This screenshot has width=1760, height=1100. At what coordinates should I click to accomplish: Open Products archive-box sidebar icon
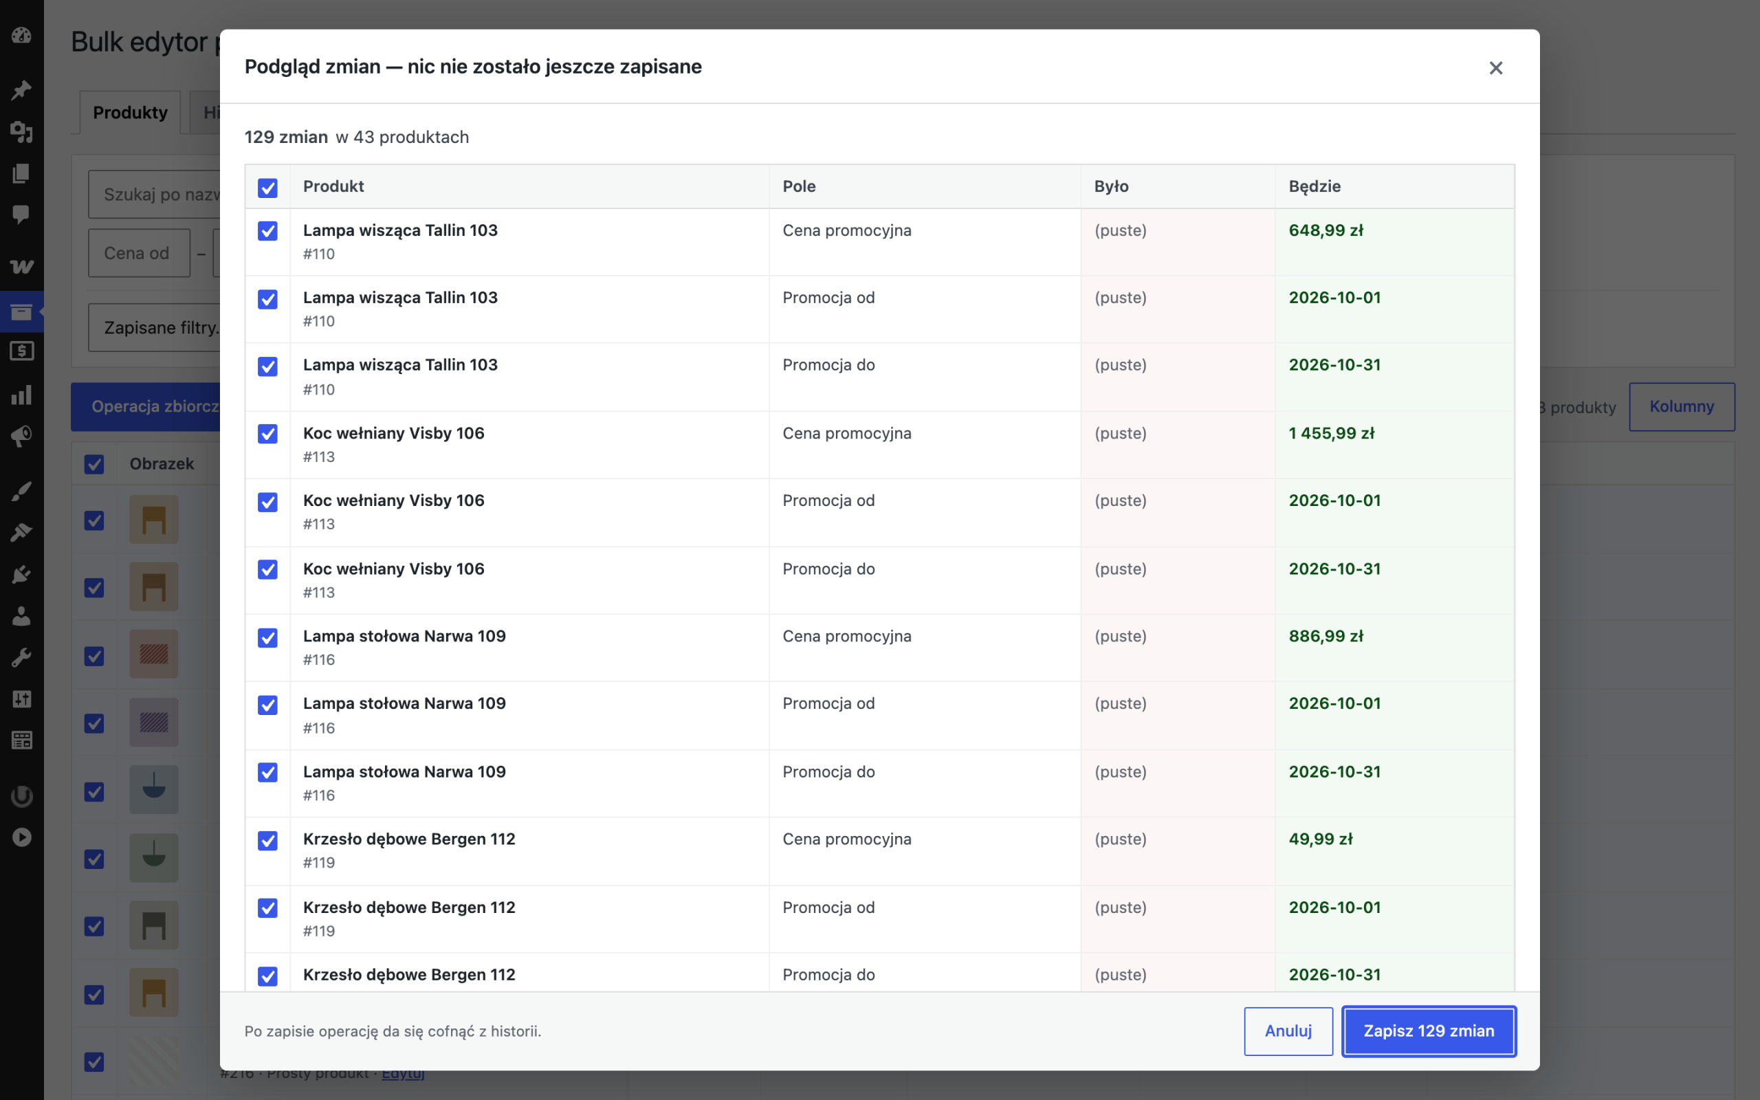21,312
